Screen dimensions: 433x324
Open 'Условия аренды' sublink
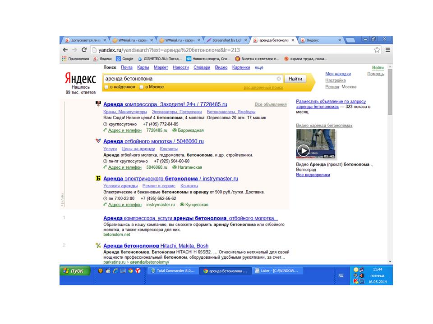coord(120,186)
